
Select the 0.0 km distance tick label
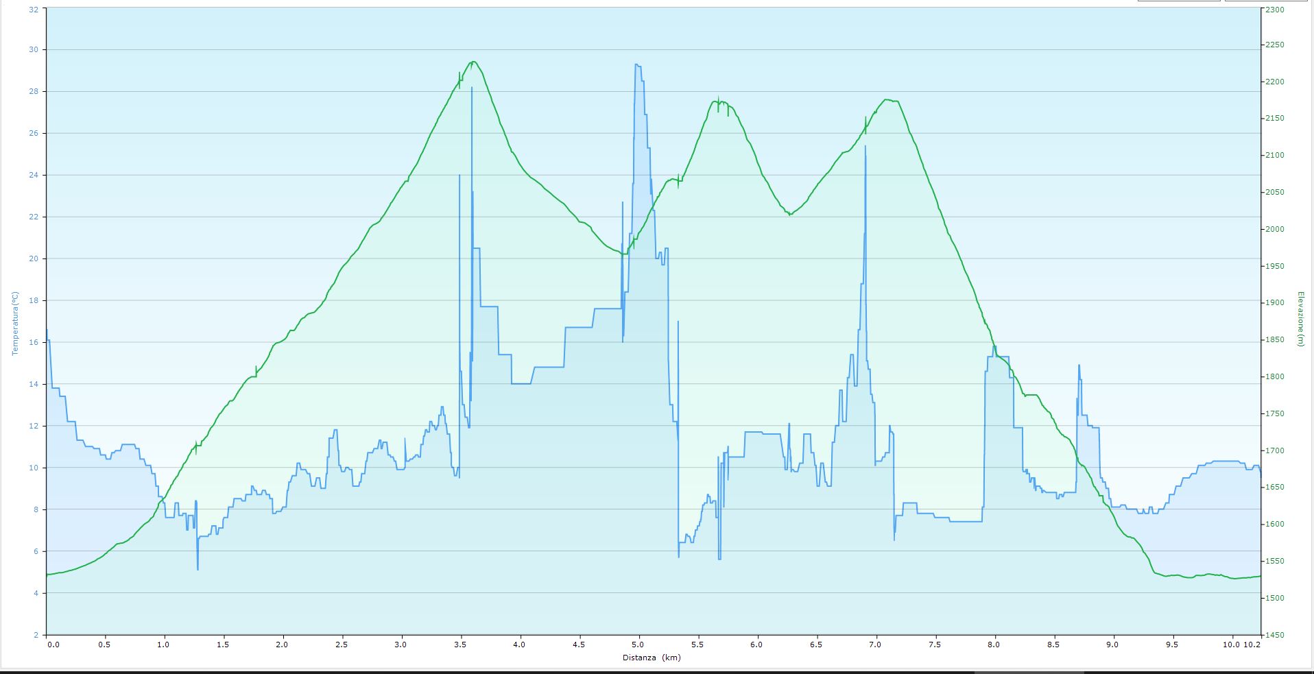click(52, 645)
